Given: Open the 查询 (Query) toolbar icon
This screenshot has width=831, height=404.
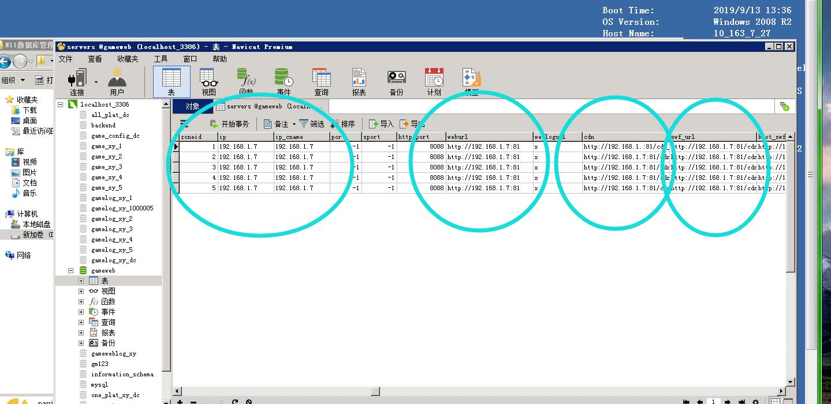Looking at the screenshot, I should pos(321,81).
